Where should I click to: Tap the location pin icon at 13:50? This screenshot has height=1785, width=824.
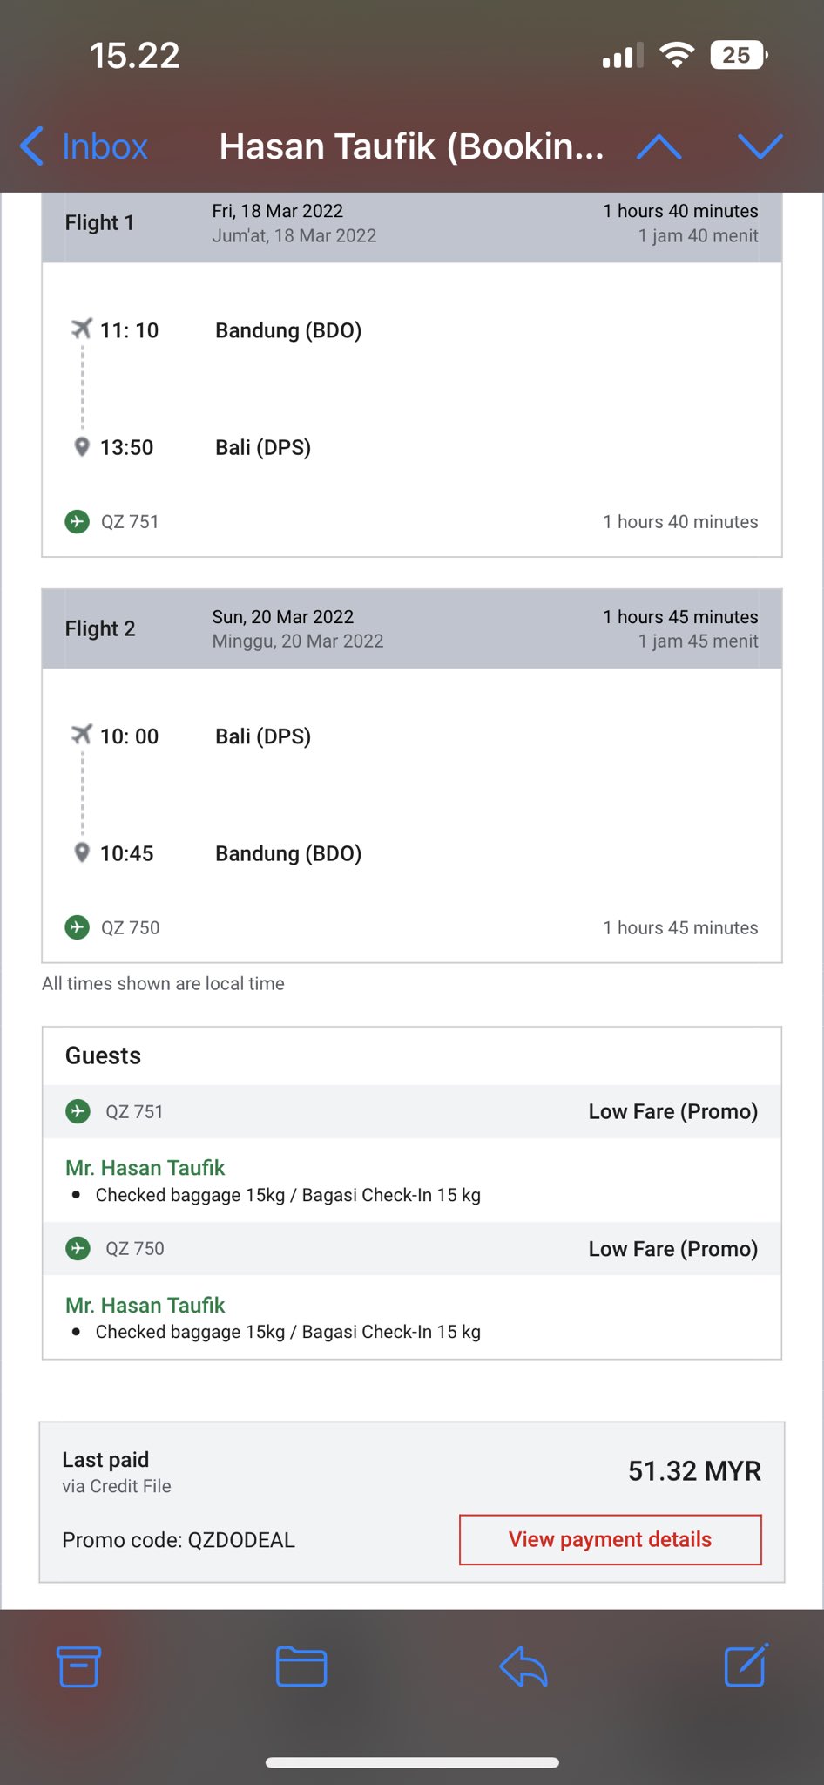[82, 447]
